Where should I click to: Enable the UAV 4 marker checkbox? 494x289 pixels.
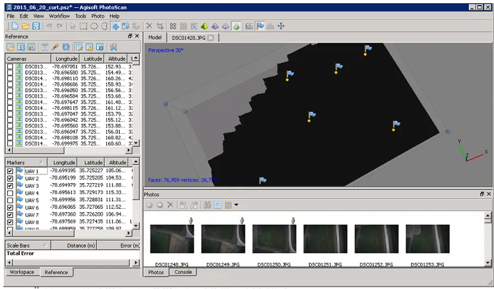point(10,193)
